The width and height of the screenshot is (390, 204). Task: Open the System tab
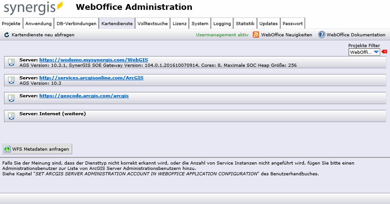coord(200,23)
